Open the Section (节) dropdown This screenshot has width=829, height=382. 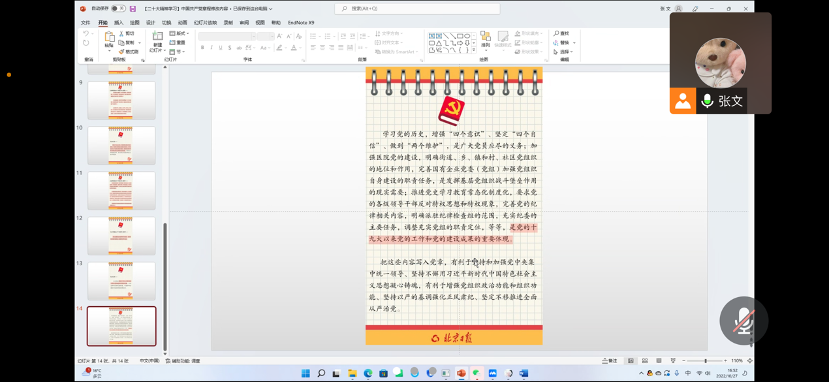tap(176, 52)
